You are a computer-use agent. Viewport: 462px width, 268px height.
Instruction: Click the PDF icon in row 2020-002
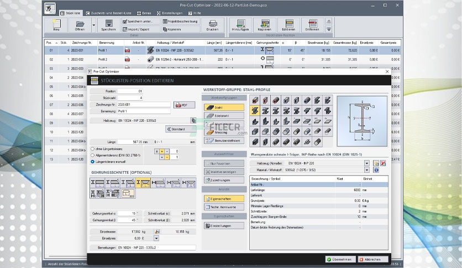pos(127,59)
